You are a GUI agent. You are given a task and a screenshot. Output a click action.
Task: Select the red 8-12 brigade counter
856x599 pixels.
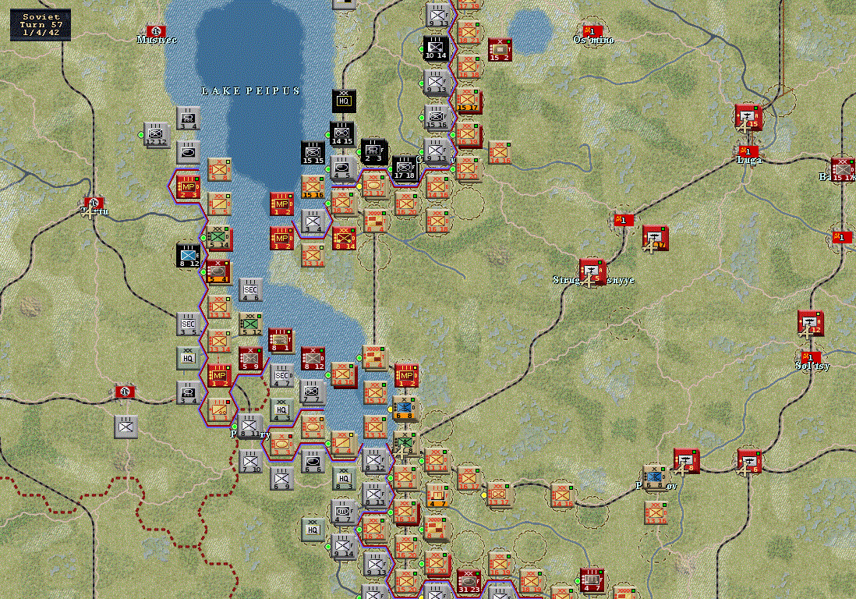tap(313, 359)
